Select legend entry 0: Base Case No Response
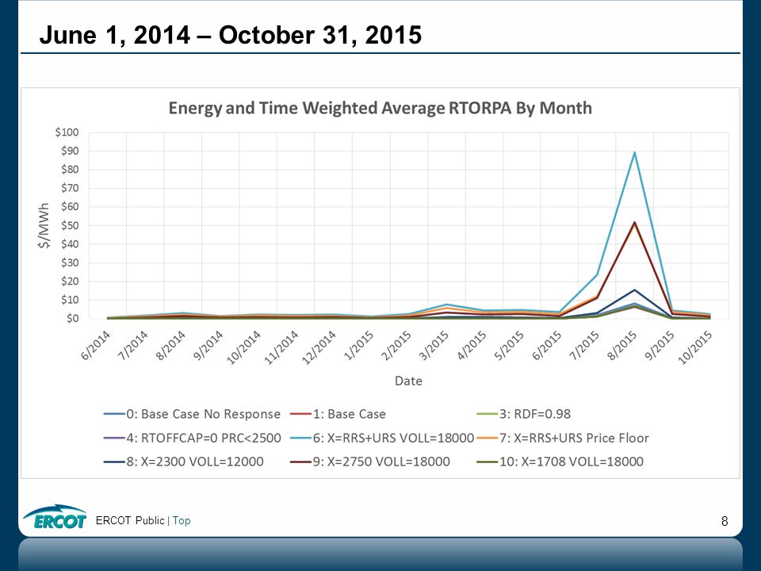This screenshot has width=761, height=571. coord(192,414)
